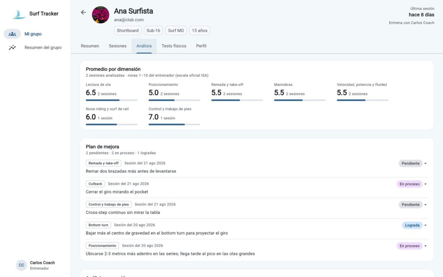
Task: Click 'Cerrar el giro mirando el pocket'
Action: click(117, 192)
